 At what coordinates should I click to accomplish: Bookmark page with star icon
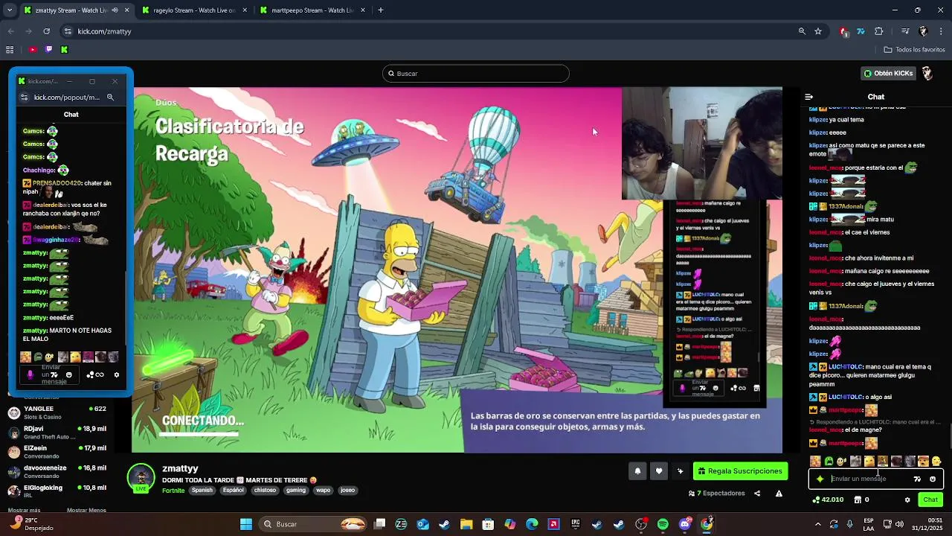pyautogui.click(x=818, y=31)
